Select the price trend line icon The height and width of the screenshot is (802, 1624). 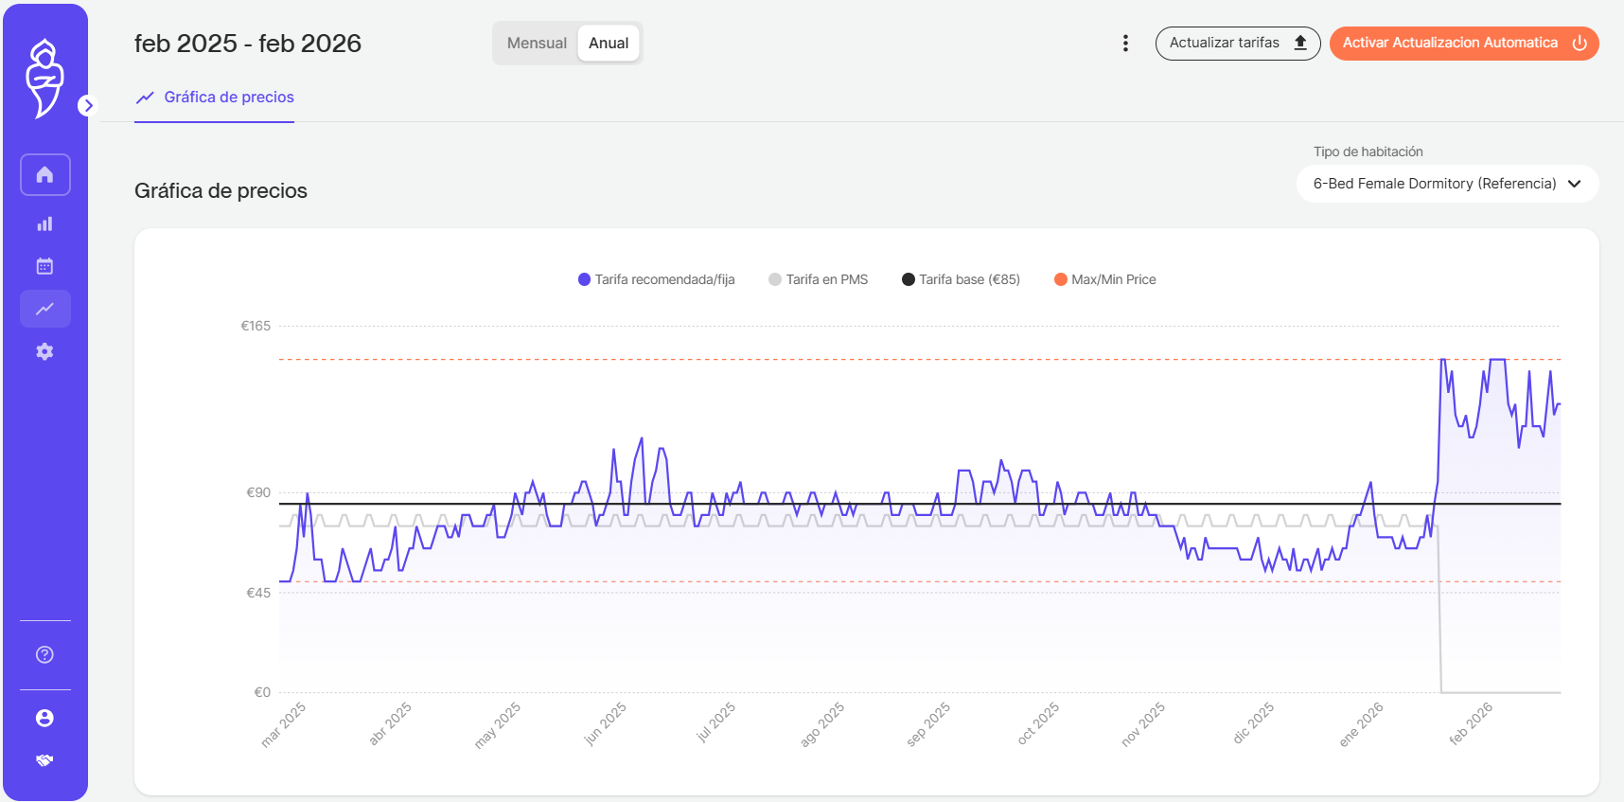point(44,309)
